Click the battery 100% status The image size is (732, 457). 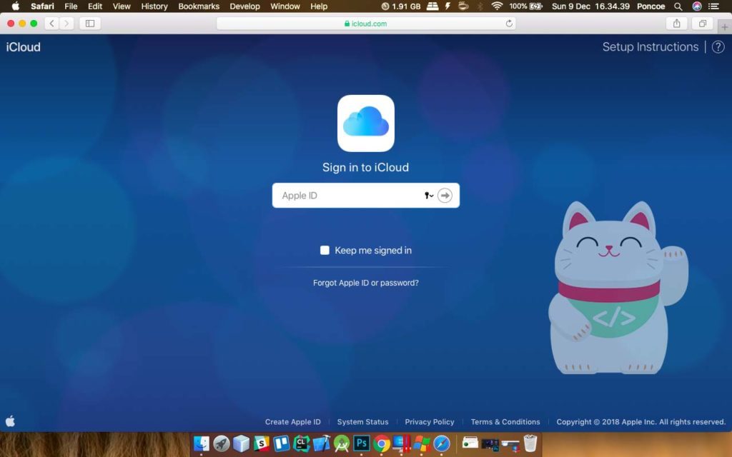click(x=525, y=6)
